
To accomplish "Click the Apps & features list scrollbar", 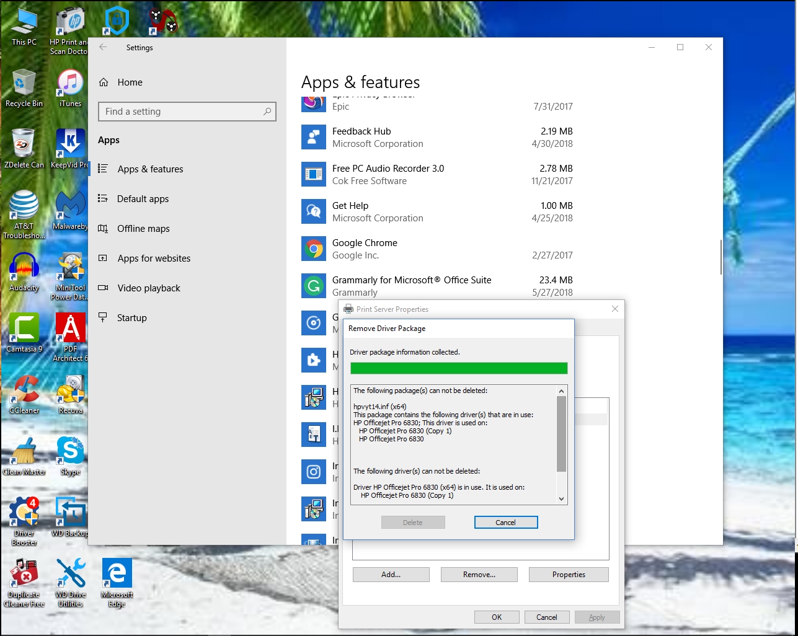I will [x=720, y=257].
